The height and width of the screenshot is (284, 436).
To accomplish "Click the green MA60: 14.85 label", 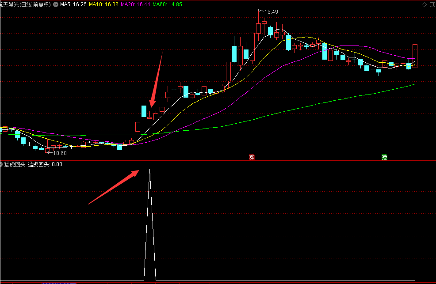I will (x=168, y=4).
